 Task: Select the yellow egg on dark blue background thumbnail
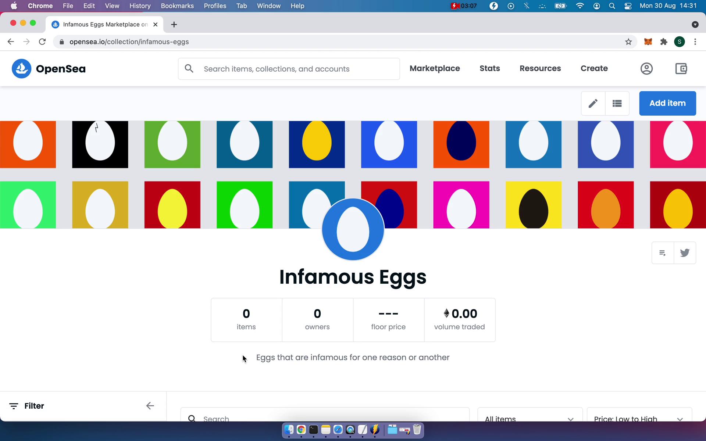317,144
